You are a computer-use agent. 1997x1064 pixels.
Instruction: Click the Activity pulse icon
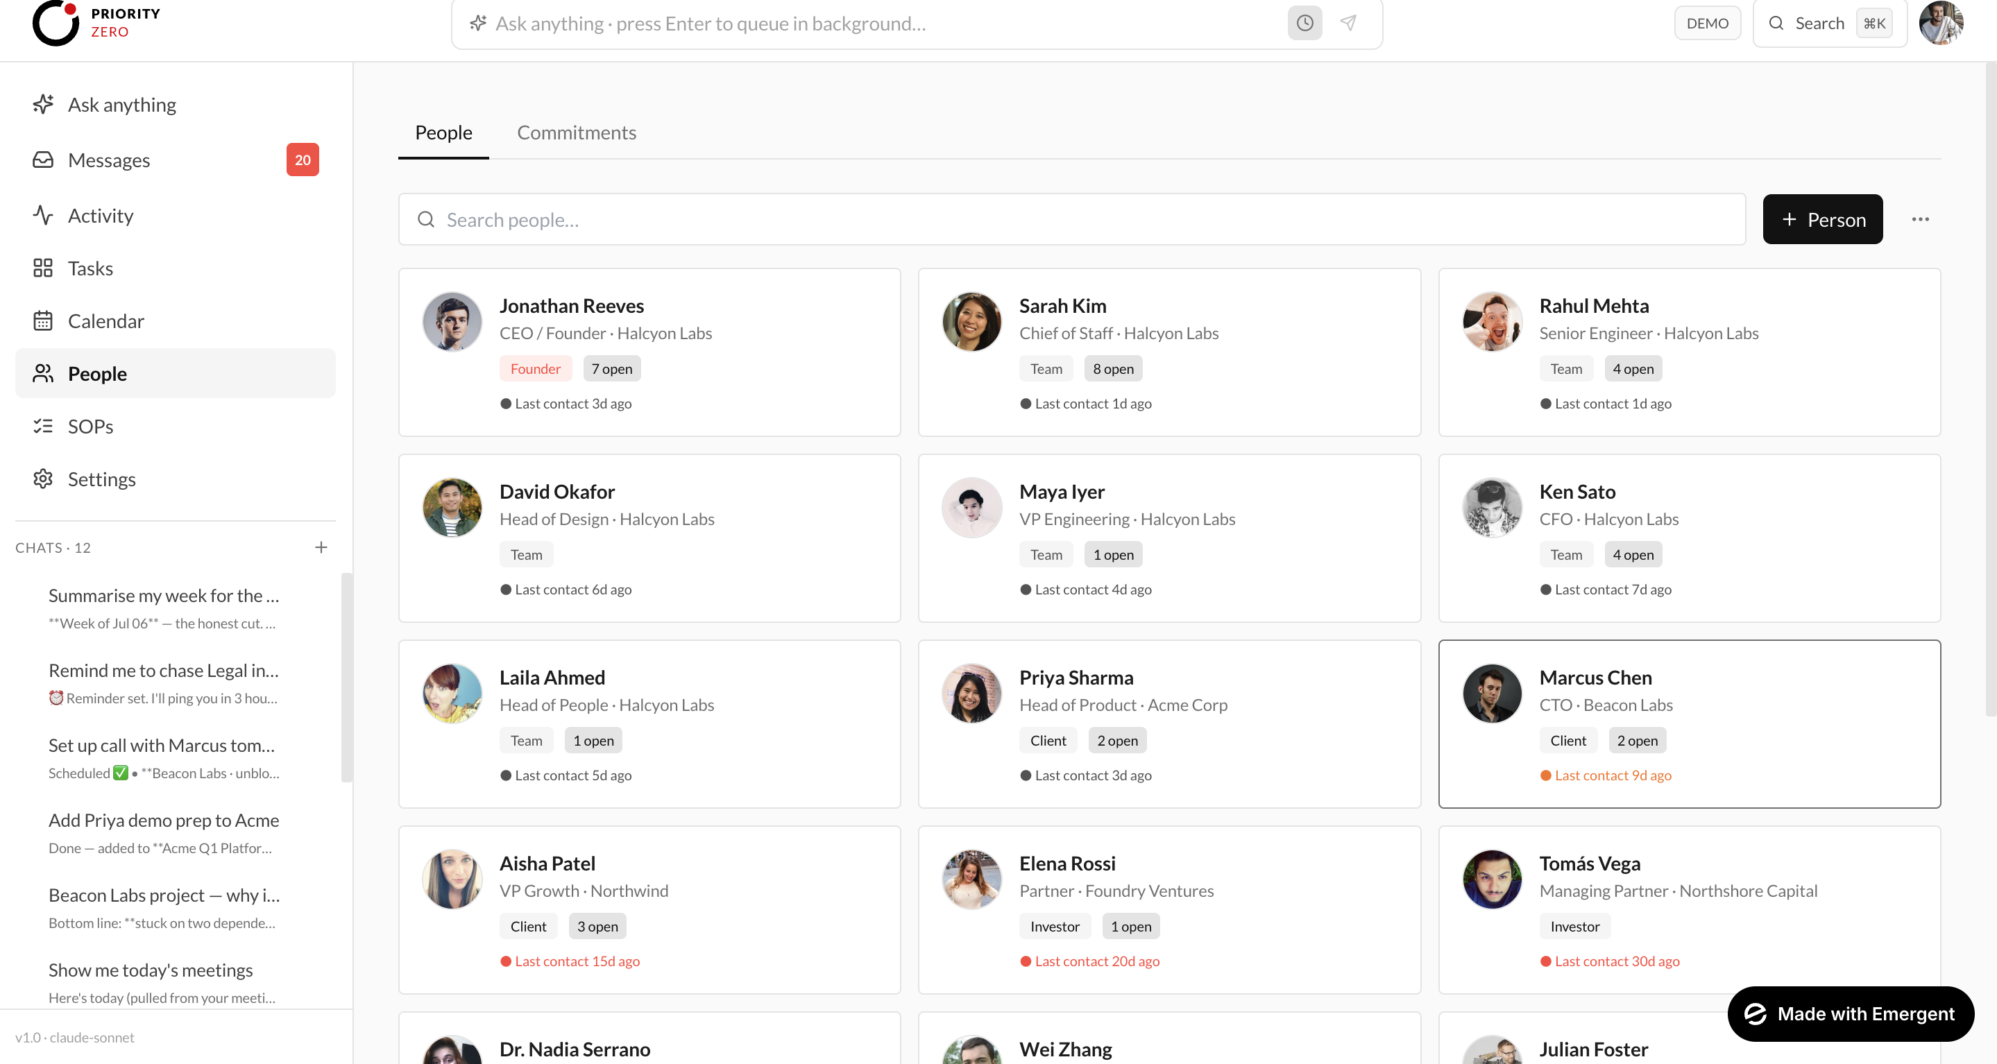[44, 214]
